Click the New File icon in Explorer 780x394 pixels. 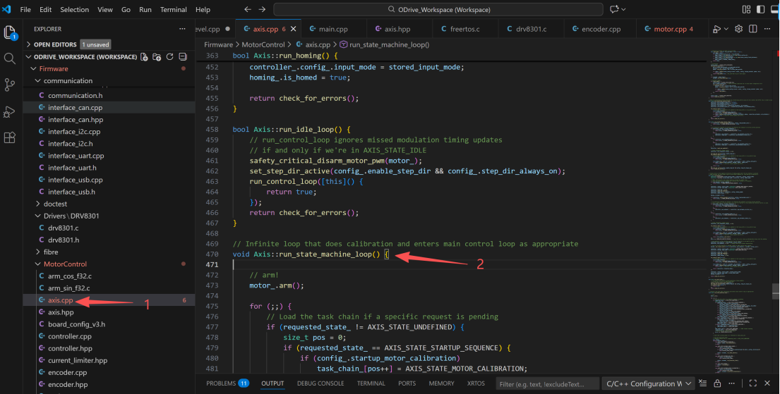tap(144, 56)
